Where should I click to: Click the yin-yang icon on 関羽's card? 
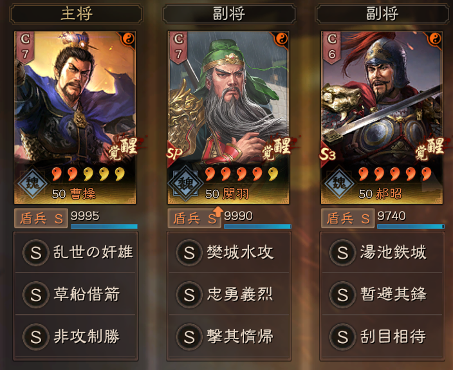pyautogui.click(x=282, y=38)
